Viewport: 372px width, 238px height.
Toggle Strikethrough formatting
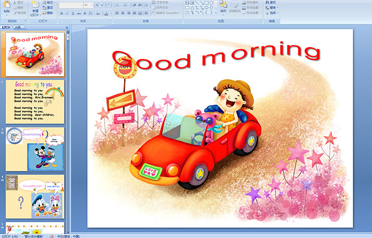coord(79,13)
